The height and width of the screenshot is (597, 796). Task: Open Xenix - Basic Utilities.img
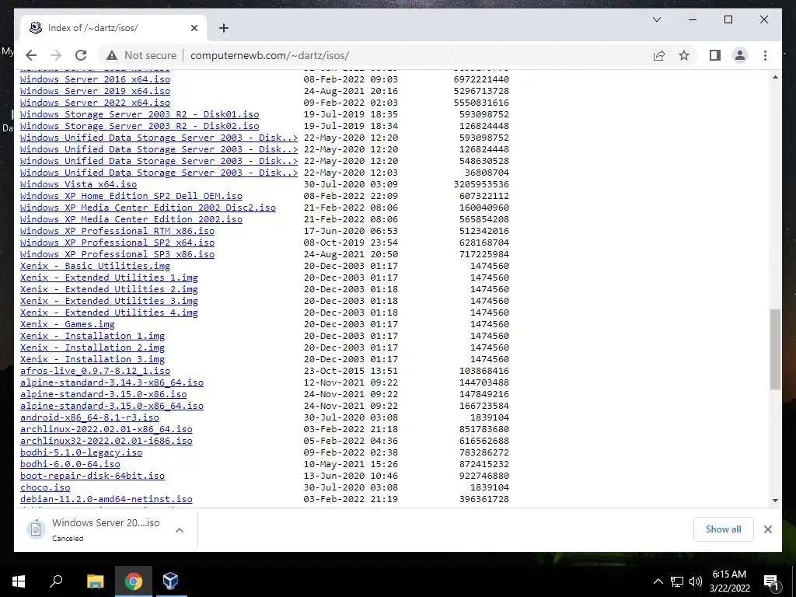pyautogui.click(x=95, y=266)
